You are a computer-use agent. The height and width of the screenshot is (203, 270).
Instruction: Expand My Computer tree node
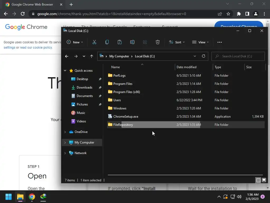(x=65, y=142)
